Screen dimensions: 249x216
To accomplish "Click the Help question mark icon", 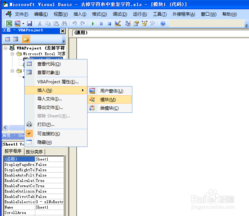I will [x=163, y=23].
